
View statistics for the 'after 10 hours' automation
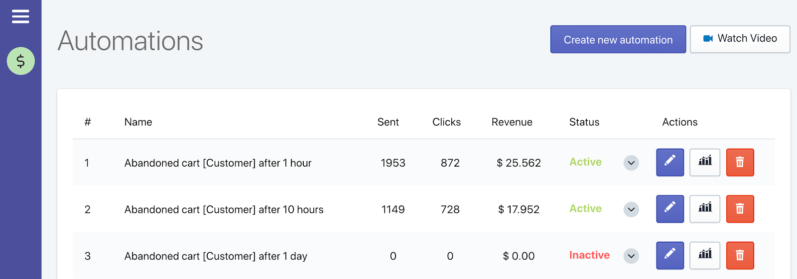[x=705, y=209]
